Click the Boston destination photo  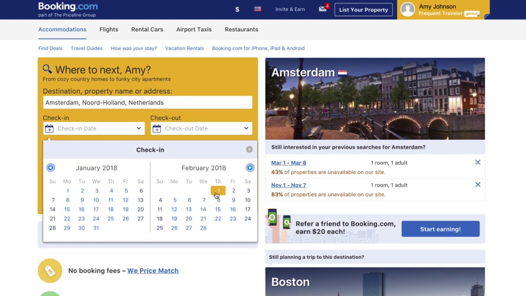click(x=375, y=282)
